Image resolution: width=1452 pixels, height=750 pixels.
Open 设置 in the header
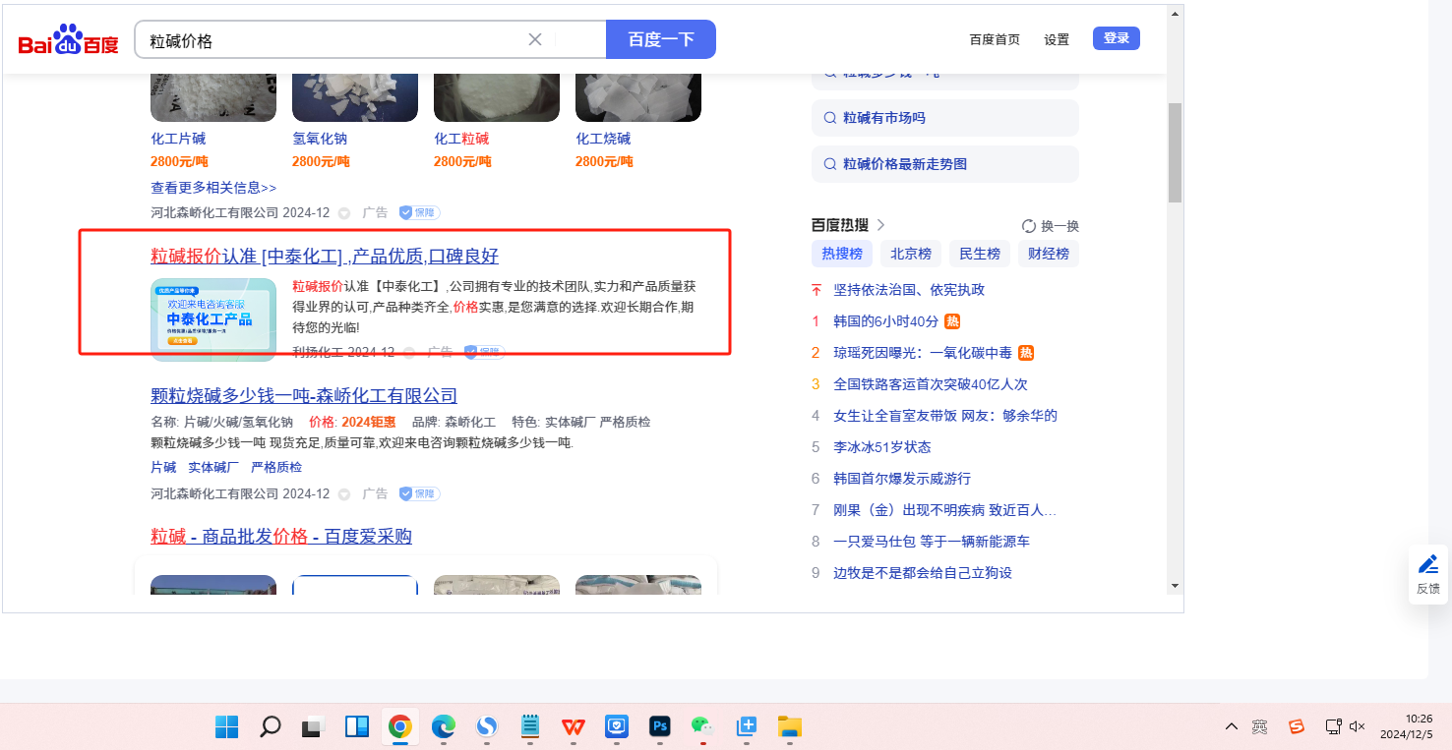coord(1057,40)
